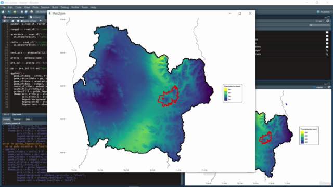Open the mis_cursos project dropdown

click(325, 12)
